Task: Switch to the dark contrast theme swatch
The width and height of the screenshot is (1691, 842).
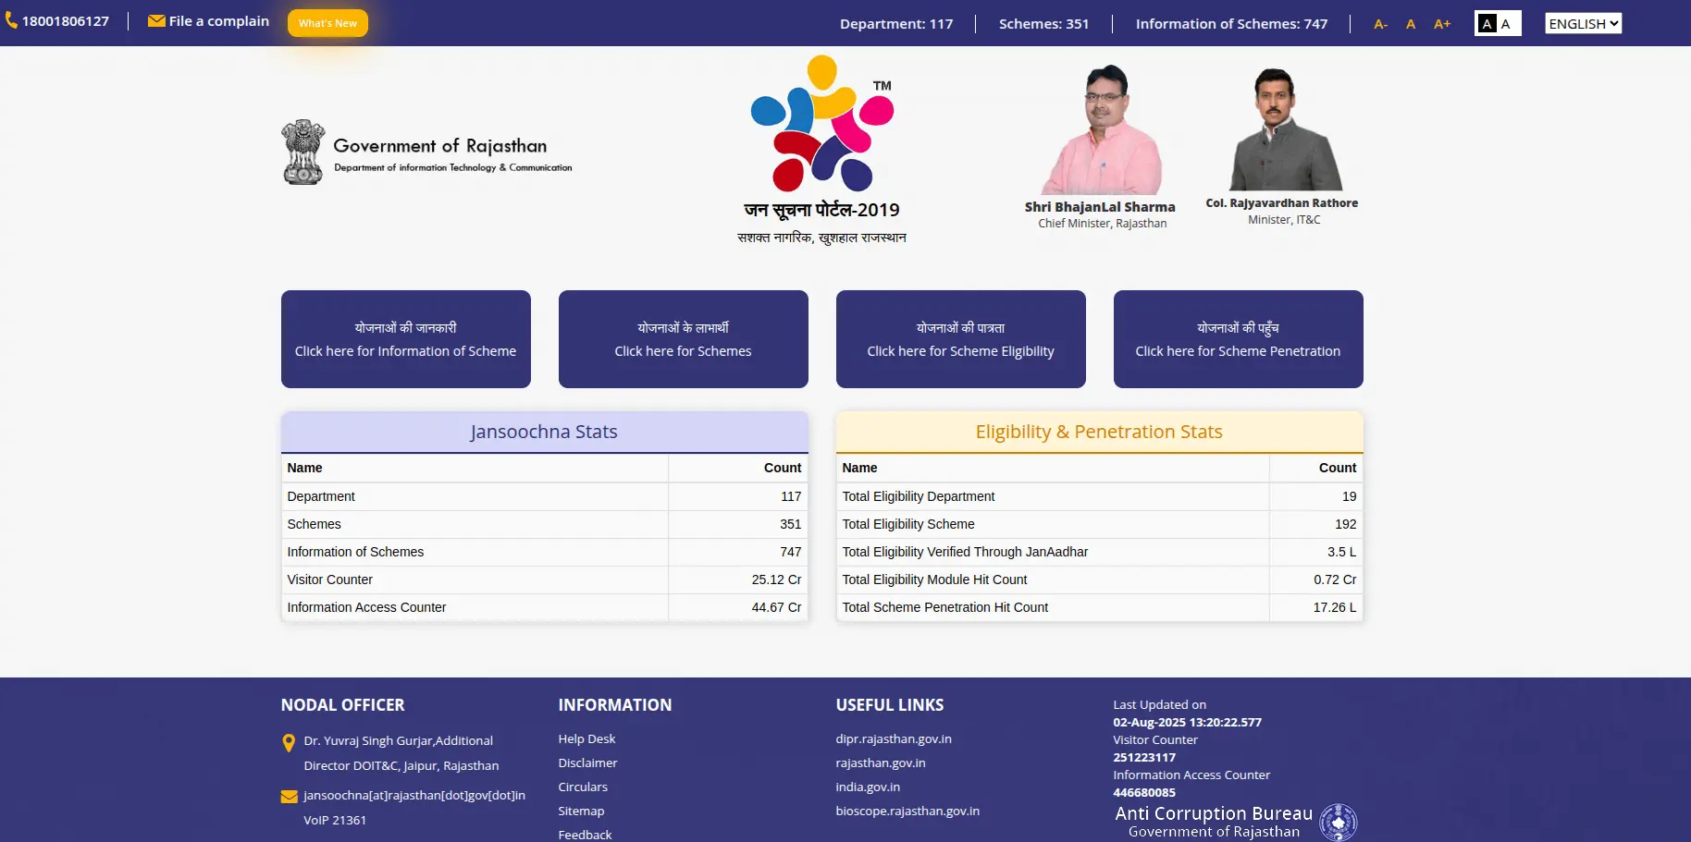Action: pyautogui.click(x=1487, y=24)
